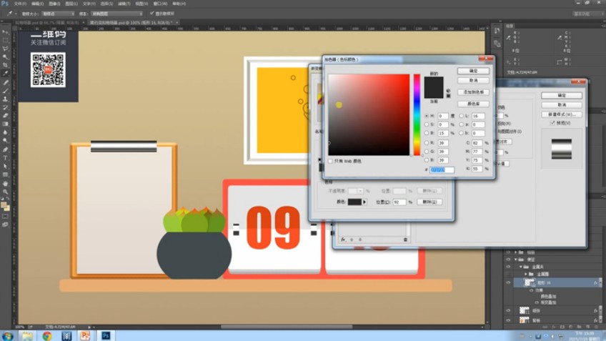Image resolution: width=606 pixels, height=341 pixels.
Task: Collapse the second layer group in the Layers panel
Action: (x=515, y=260)
